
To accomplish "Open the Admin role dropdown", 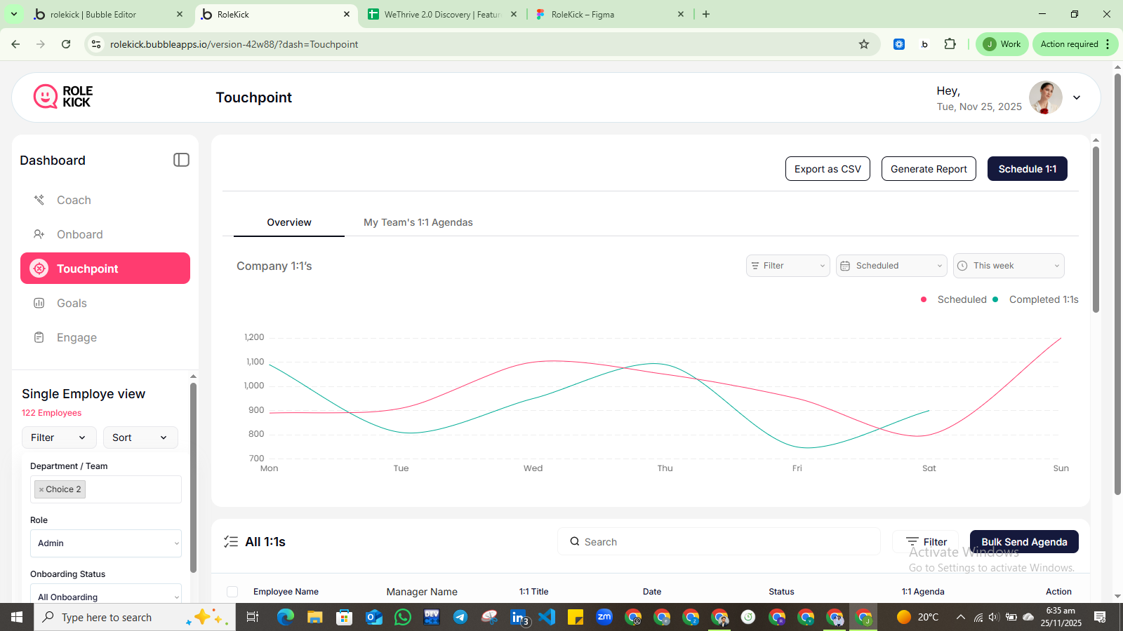I will [x=106, y=543].
